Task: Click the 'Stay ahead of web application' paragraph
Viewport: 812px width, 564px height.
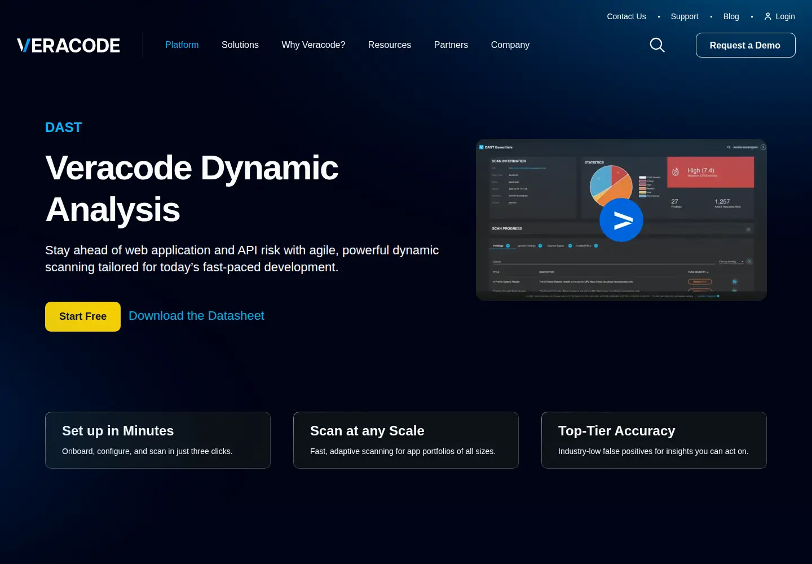Action: pos(242,258)
